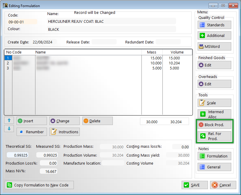Open Quality Control Standards

pos(214,25)
